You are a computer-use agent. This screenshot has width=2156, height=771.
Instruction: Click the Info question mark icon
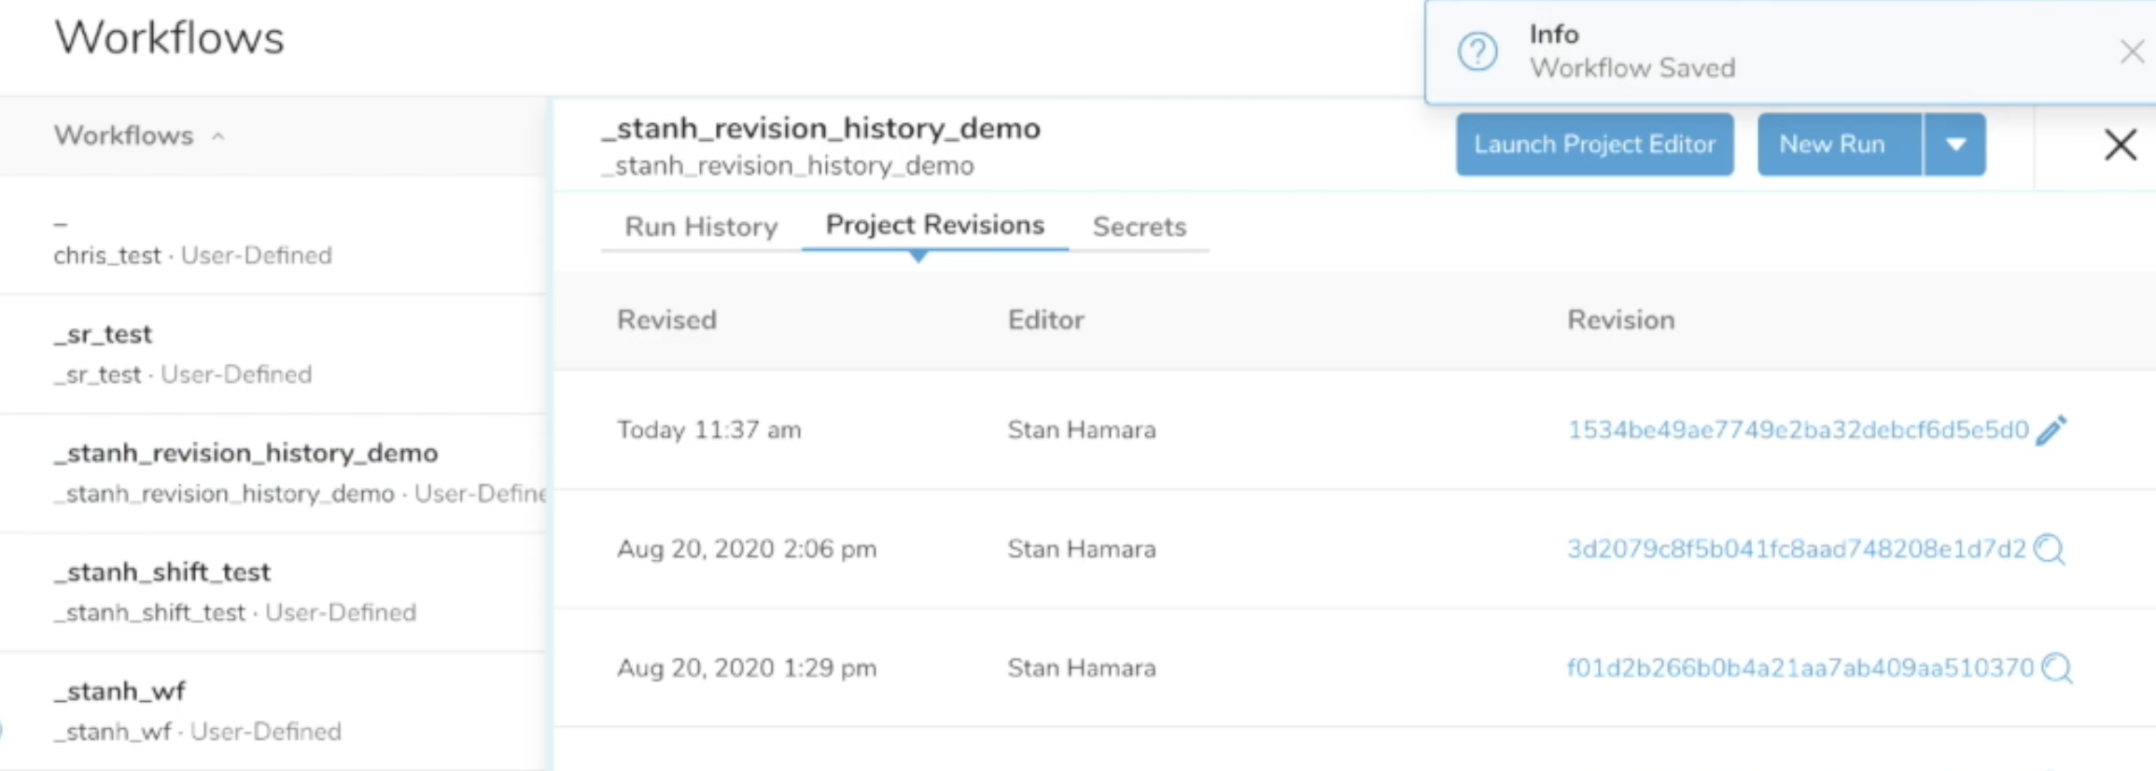coord(1477,52)
